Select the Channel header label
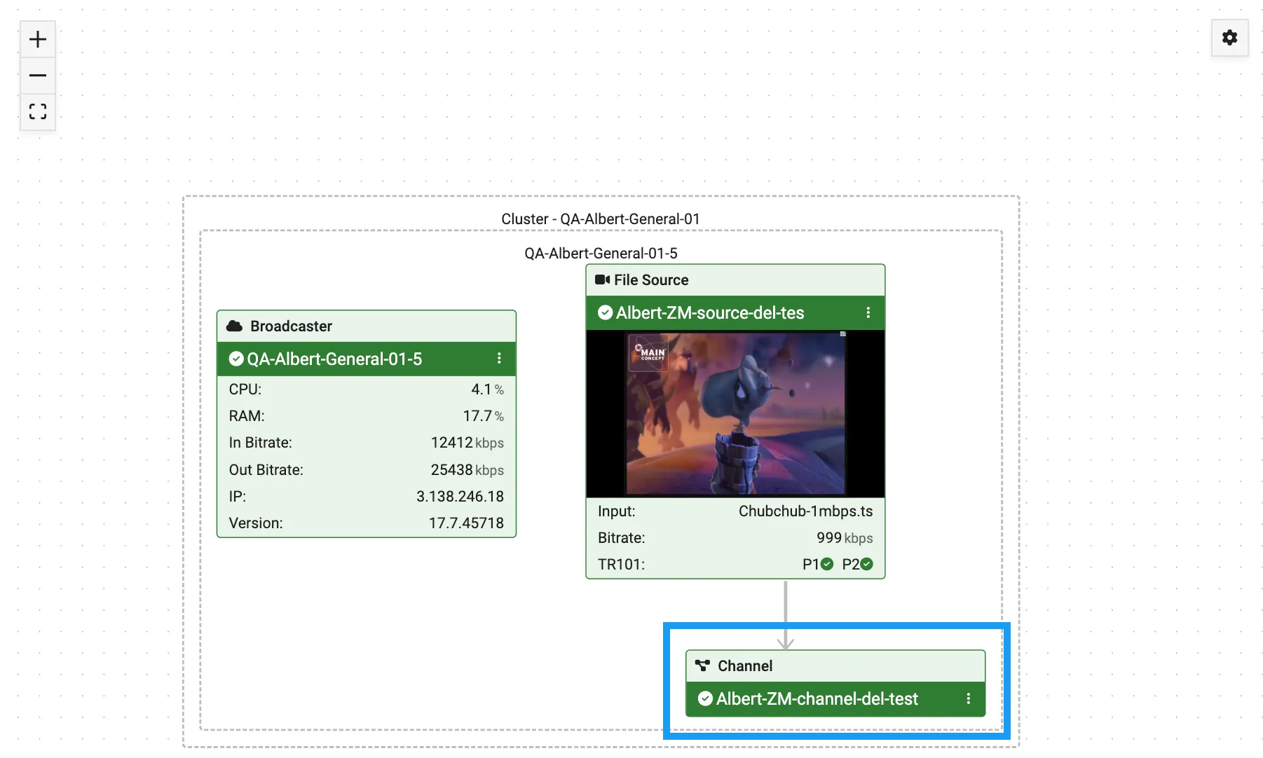 pyautogui.click(x=745, y=666)
